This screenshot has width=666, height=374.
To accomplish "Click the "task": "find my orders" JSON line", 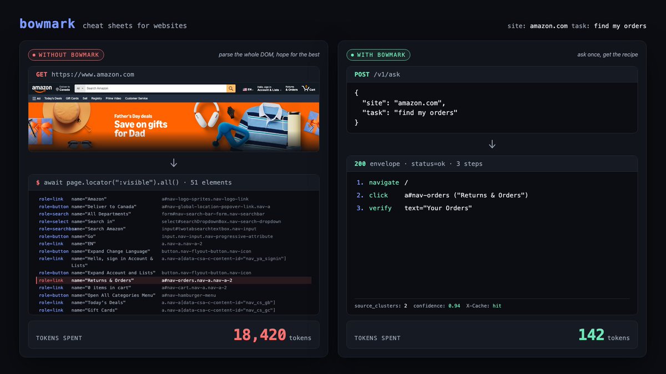I will (x=410, y=113).
